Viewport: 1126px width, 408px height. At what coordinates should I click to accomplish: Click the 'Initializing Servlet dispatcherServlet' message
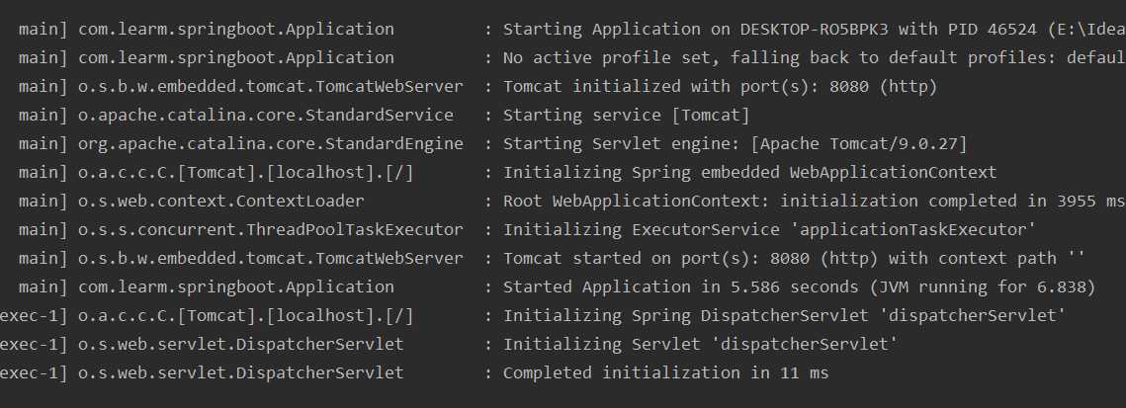pos(700,345)
